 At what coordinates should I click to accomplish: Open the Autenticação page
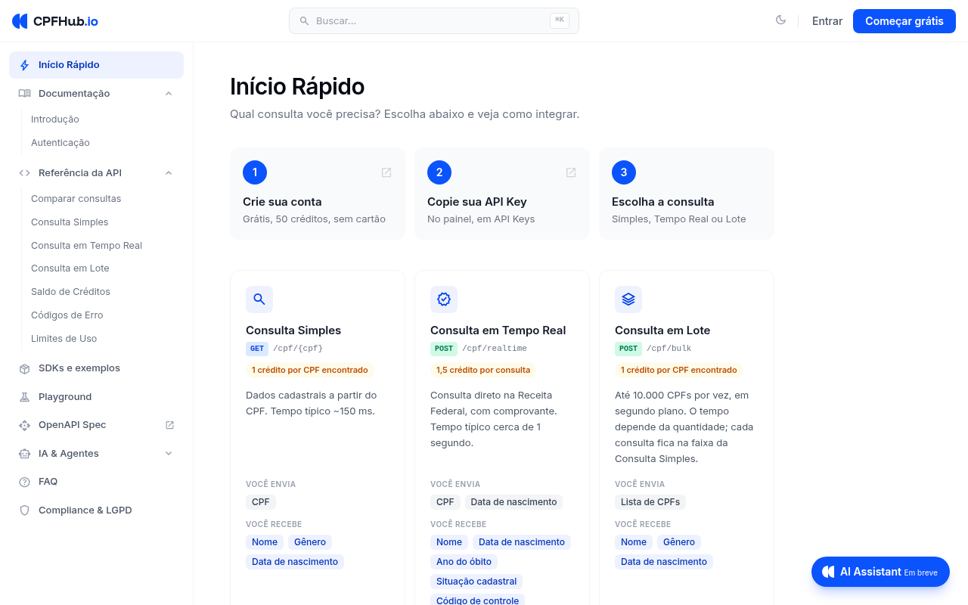click(60, 143)
